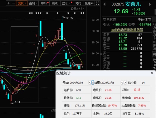Select the 画线 drawing tool

(x=55, y=3)
